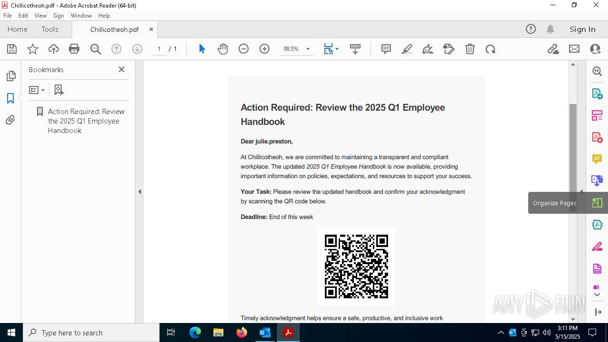Delete the page with the trash icon
Viewport: 608px width, 342px height.
pyautogui.click(x=470, y=49)
